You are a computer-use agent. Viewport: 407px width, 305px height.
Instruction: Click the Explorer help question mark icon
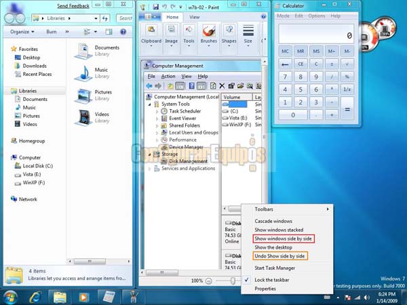(x=123, y=32)
